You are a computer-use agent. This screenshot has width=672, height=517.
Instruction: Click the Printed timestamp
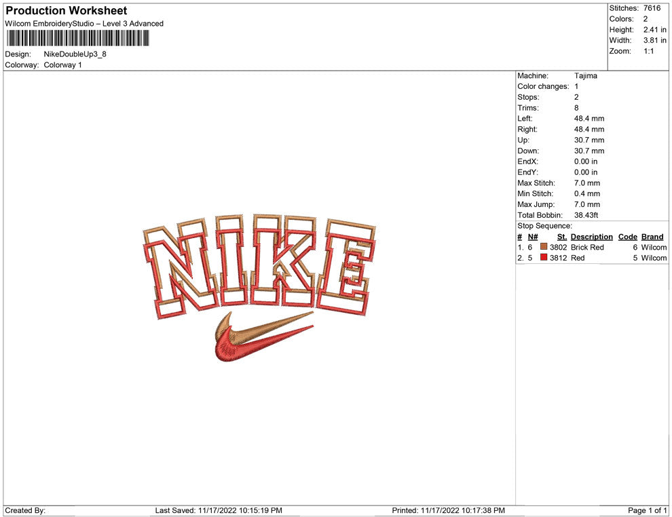coord(448,510)
